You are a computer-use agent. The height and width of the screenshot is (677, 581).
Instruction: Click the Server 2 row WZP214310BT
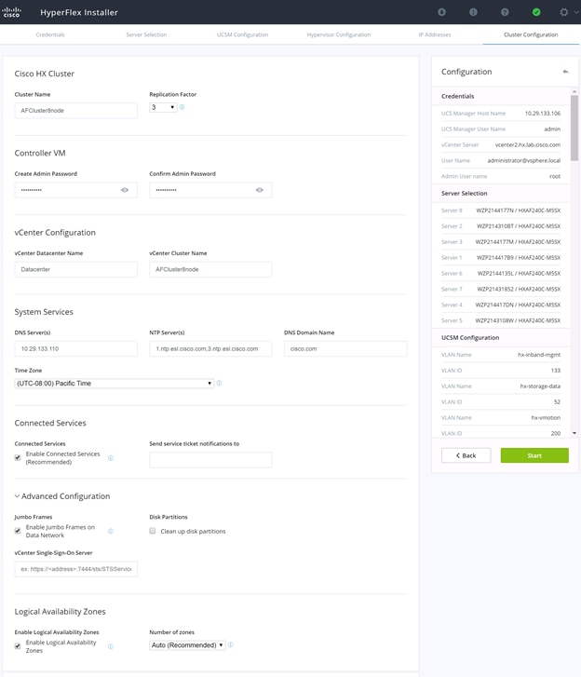click(x=501, y=226)
